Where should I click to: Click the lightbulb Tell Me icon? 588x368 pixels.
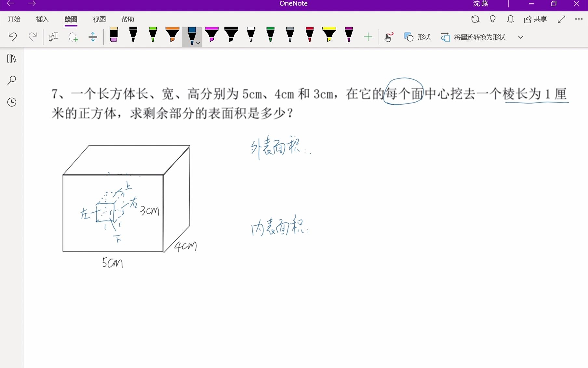[492, 19]
